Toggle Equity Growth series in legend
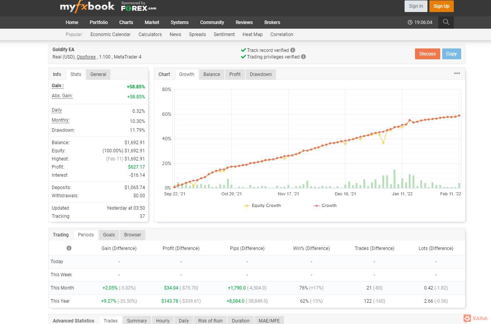The height and width of the screenshot is (324, 491). pos(262,205)
